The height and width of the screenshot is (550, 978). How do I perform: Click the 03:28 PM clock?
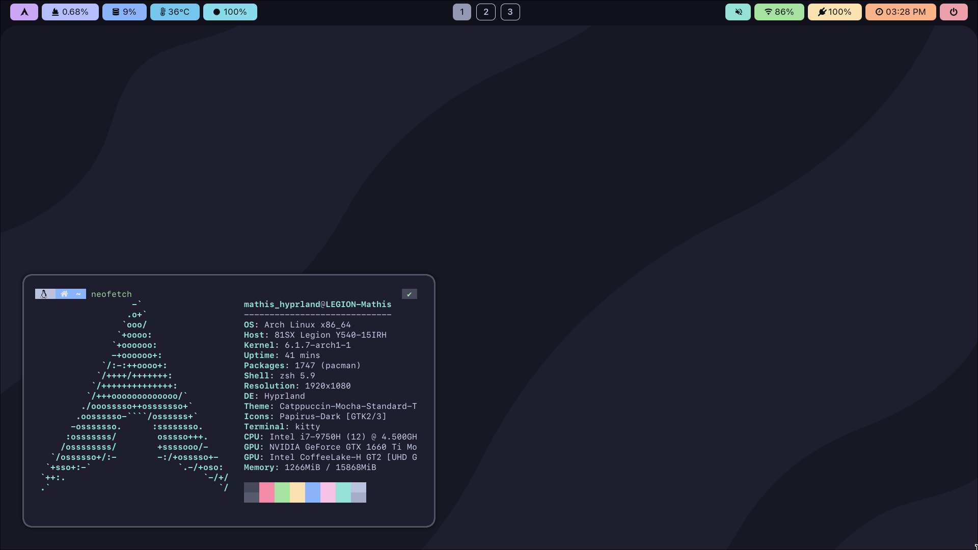901,12
